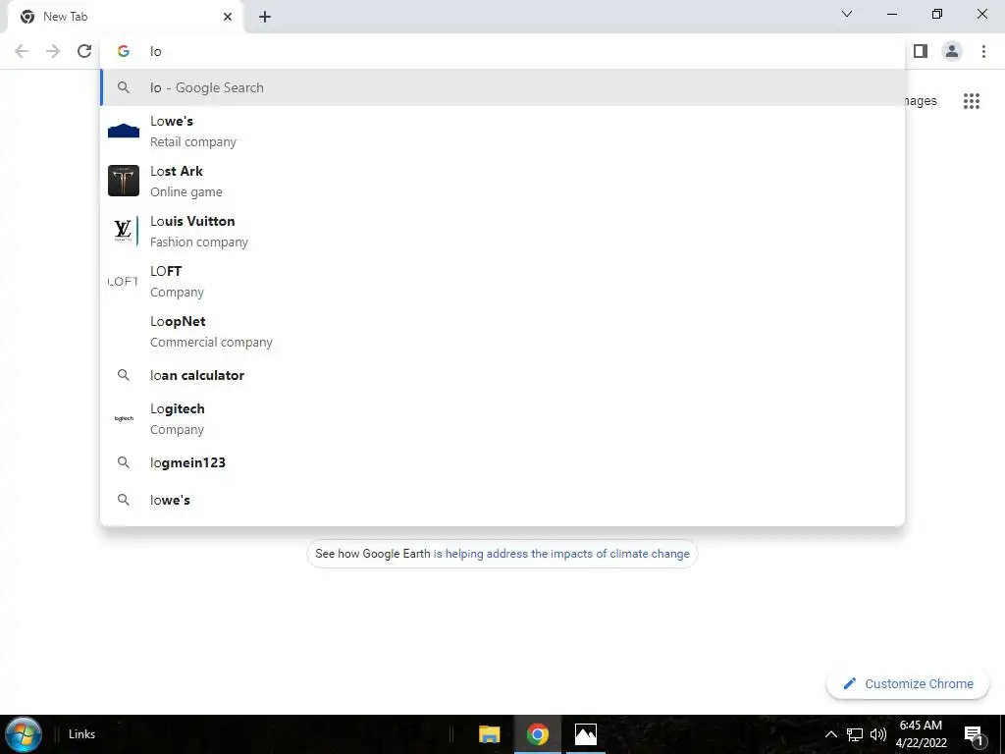Choose the Lost Ark suggestion
The width and height of the screenshot is (1005, 754).
(x=502, y=182)
